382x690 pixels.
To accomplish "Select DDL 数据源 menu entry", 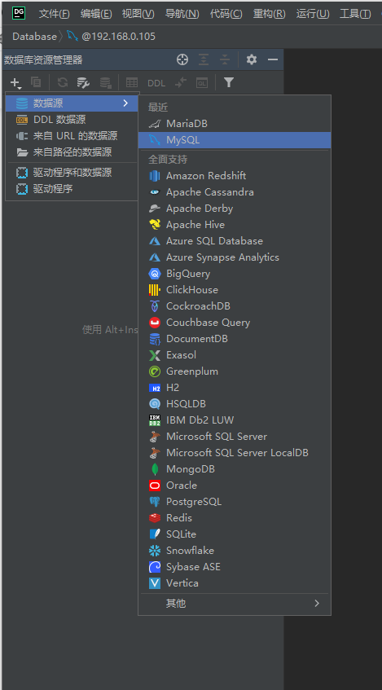I will click(72, 120).
